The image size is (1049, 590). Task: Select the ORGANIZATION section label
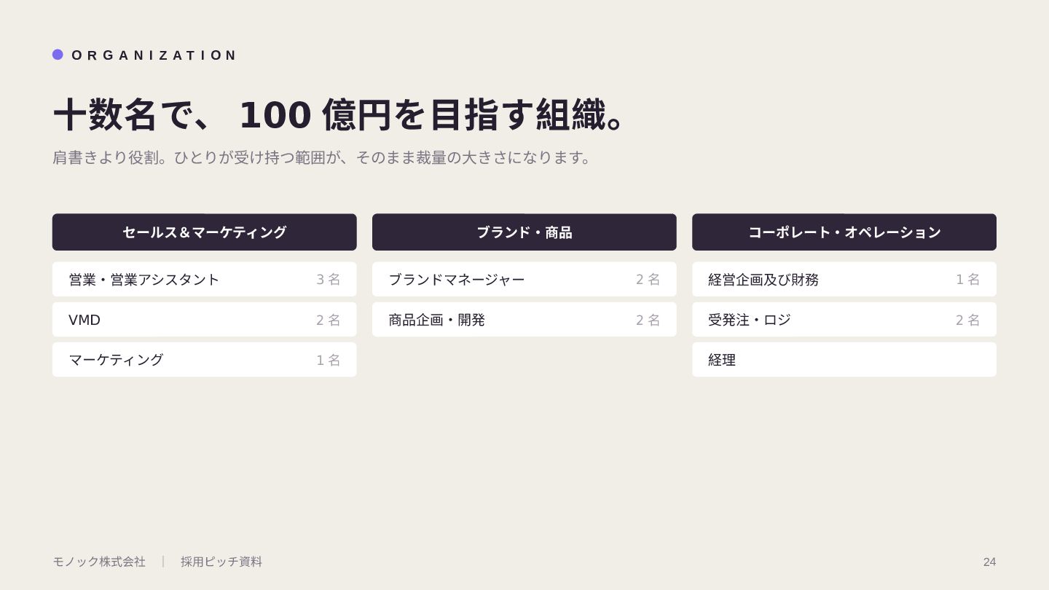pyautogui.click(x=154, y=55)
